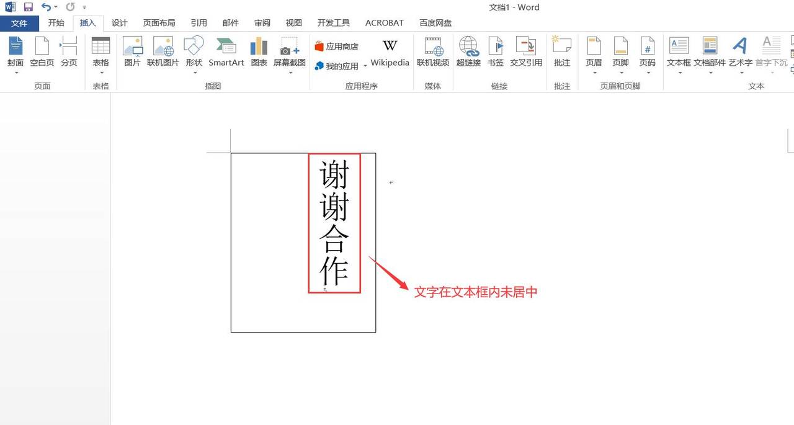Select the text box containing 谢谢合作

click(x=334, y=223)
